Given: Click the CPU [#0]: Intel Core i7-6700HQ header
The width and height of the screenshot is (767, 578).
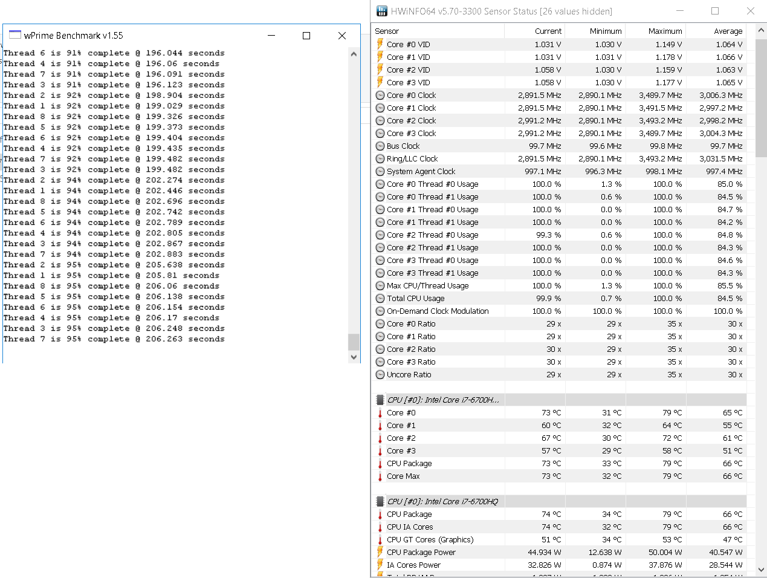Looking at the screenshot, I should point(442,501).
